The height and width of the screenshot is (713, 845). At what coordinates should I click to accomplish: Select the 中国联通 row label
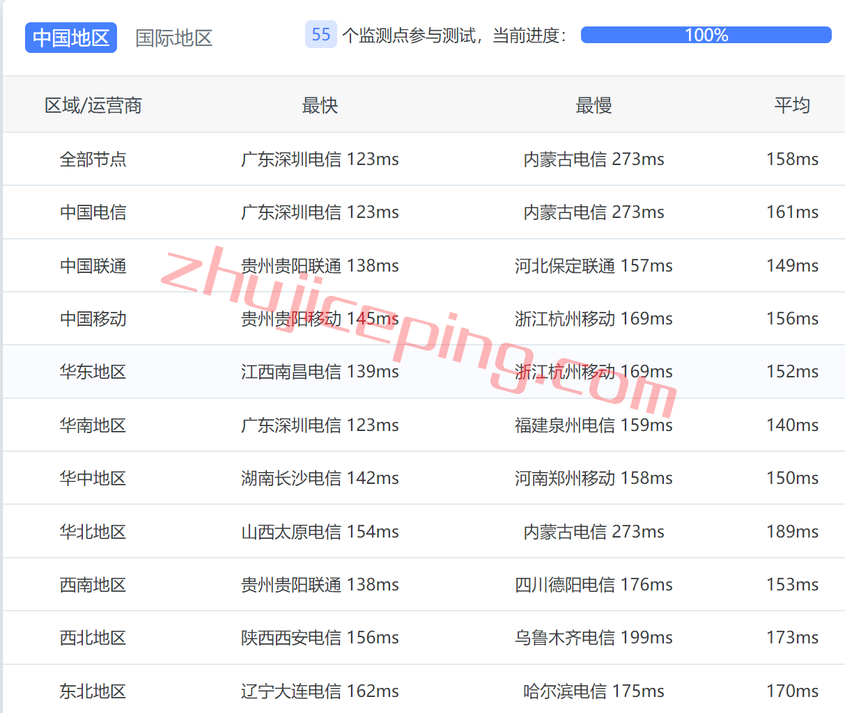point(93,265)
